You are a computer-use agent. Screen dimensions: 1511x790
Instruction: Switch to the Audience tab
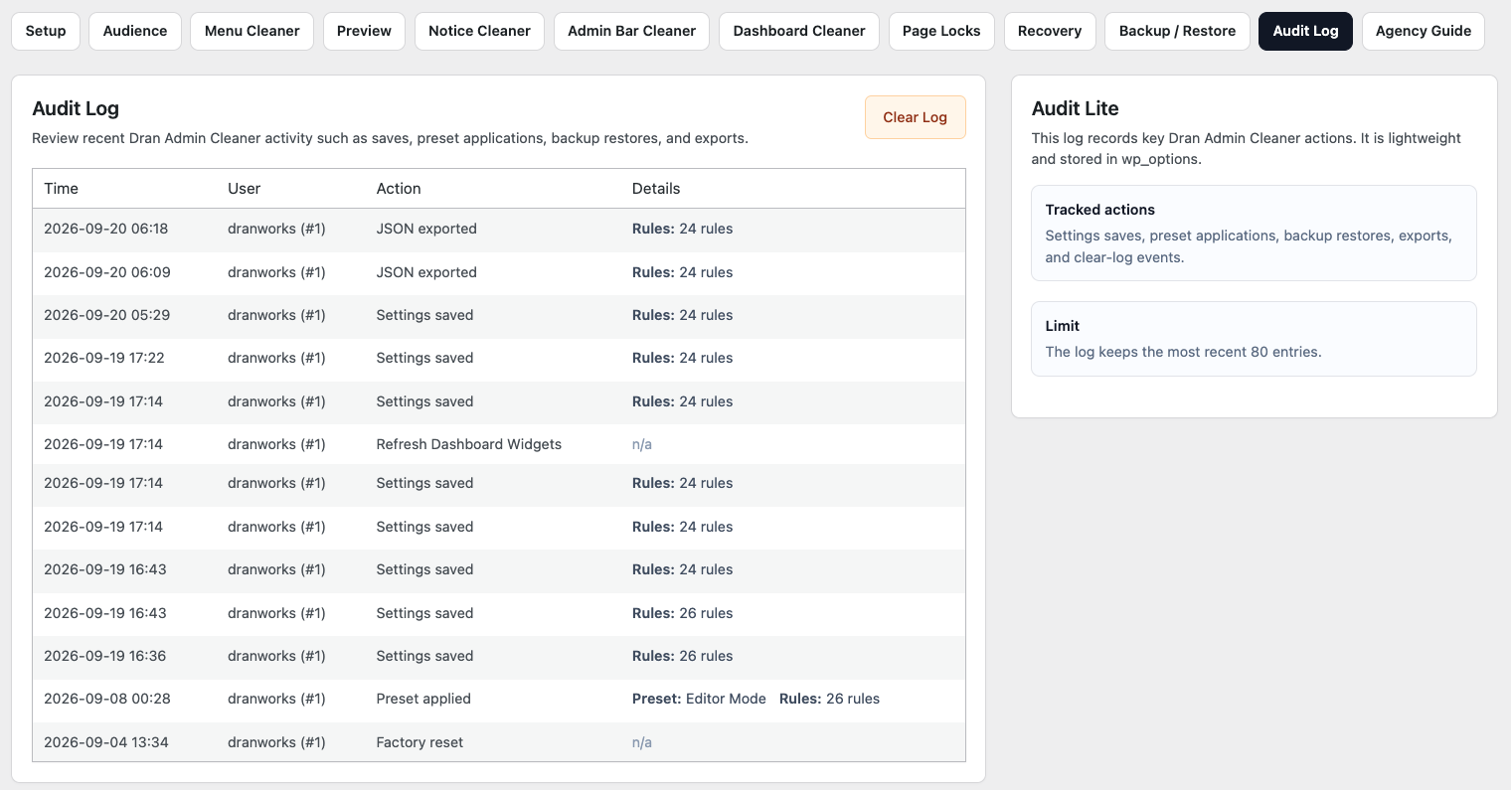coord(135,31)
